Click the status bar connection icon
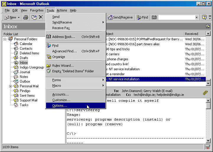This screenshot has width=213, height=152. click(x=208, y=147)
